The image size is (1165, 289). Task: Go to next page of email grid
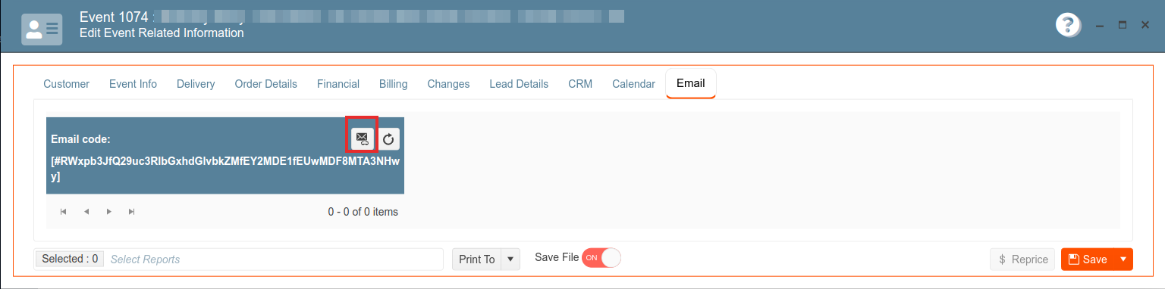pos(109,212)
